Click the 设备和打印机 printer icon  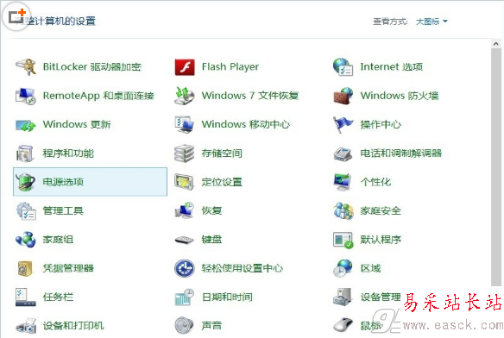tap(26, 326)
